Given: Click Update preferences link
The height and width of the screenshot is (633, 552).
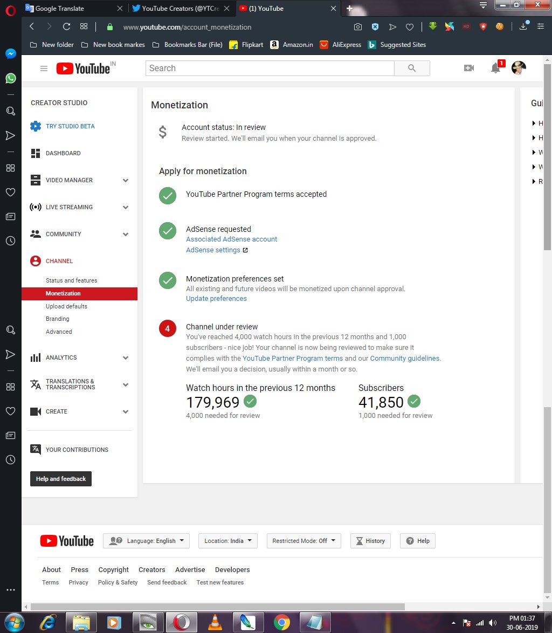Looking at the screenshot, I should tap(216, 298).
